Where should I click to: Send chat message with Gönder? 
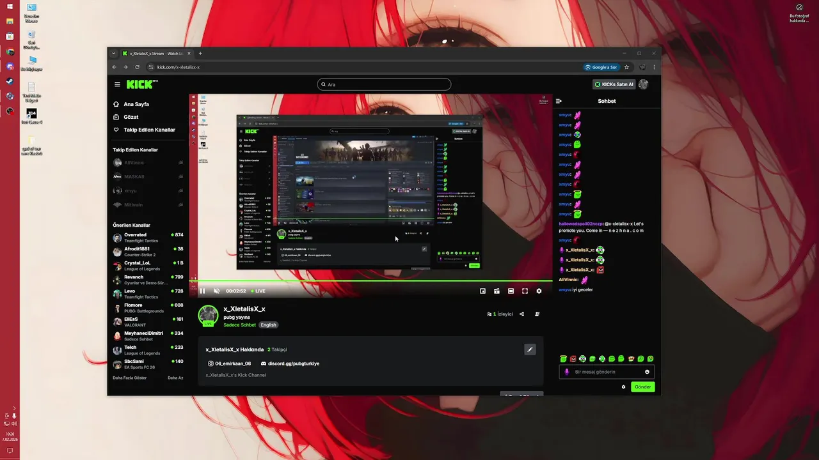coord(643,387)
